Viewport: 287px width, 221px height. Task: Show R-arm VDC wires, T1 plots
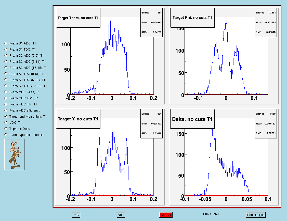[x=6, y=92]
